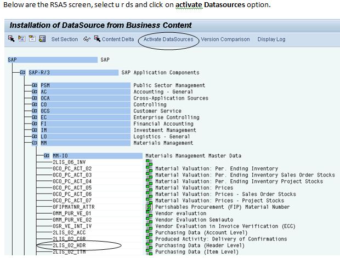The width and height of the screenshot is (340, 258).
Task: Click the glasses display icon in toolbar
Action: (87, 39)
